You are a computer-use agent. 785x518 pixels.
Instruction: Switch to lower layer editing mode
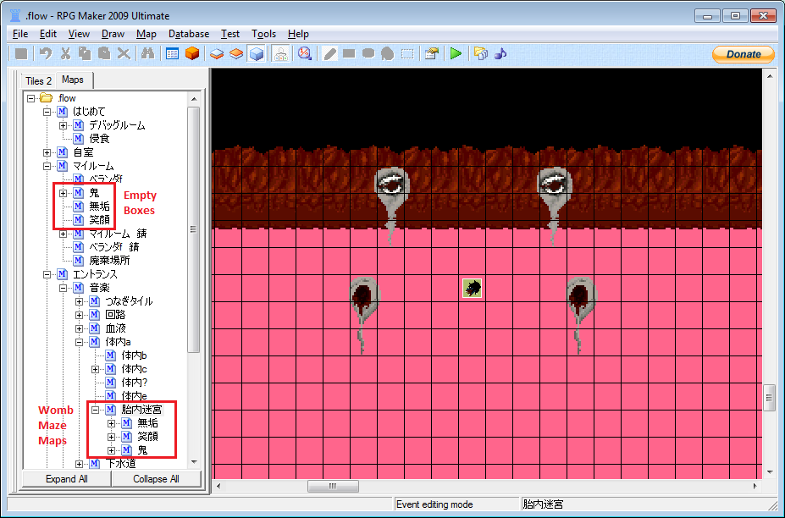click(x=217, y=53)
